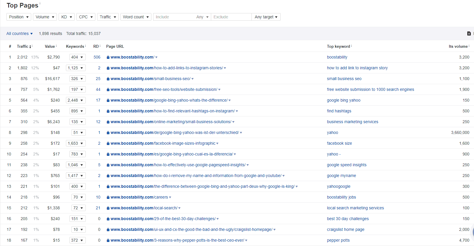474x246 pixels.
Task: Click the 'google speed insights' keyword
Action: coord(347,165)
